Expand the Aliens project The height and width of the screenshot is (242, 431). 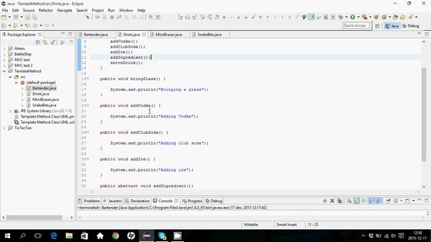click(x=4, y=48)
